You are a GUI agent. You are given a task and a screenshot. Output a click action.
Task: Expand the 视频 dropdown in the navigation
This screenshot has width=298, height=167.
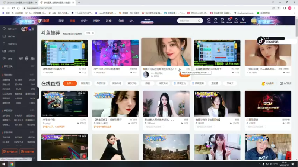[96, 21]
